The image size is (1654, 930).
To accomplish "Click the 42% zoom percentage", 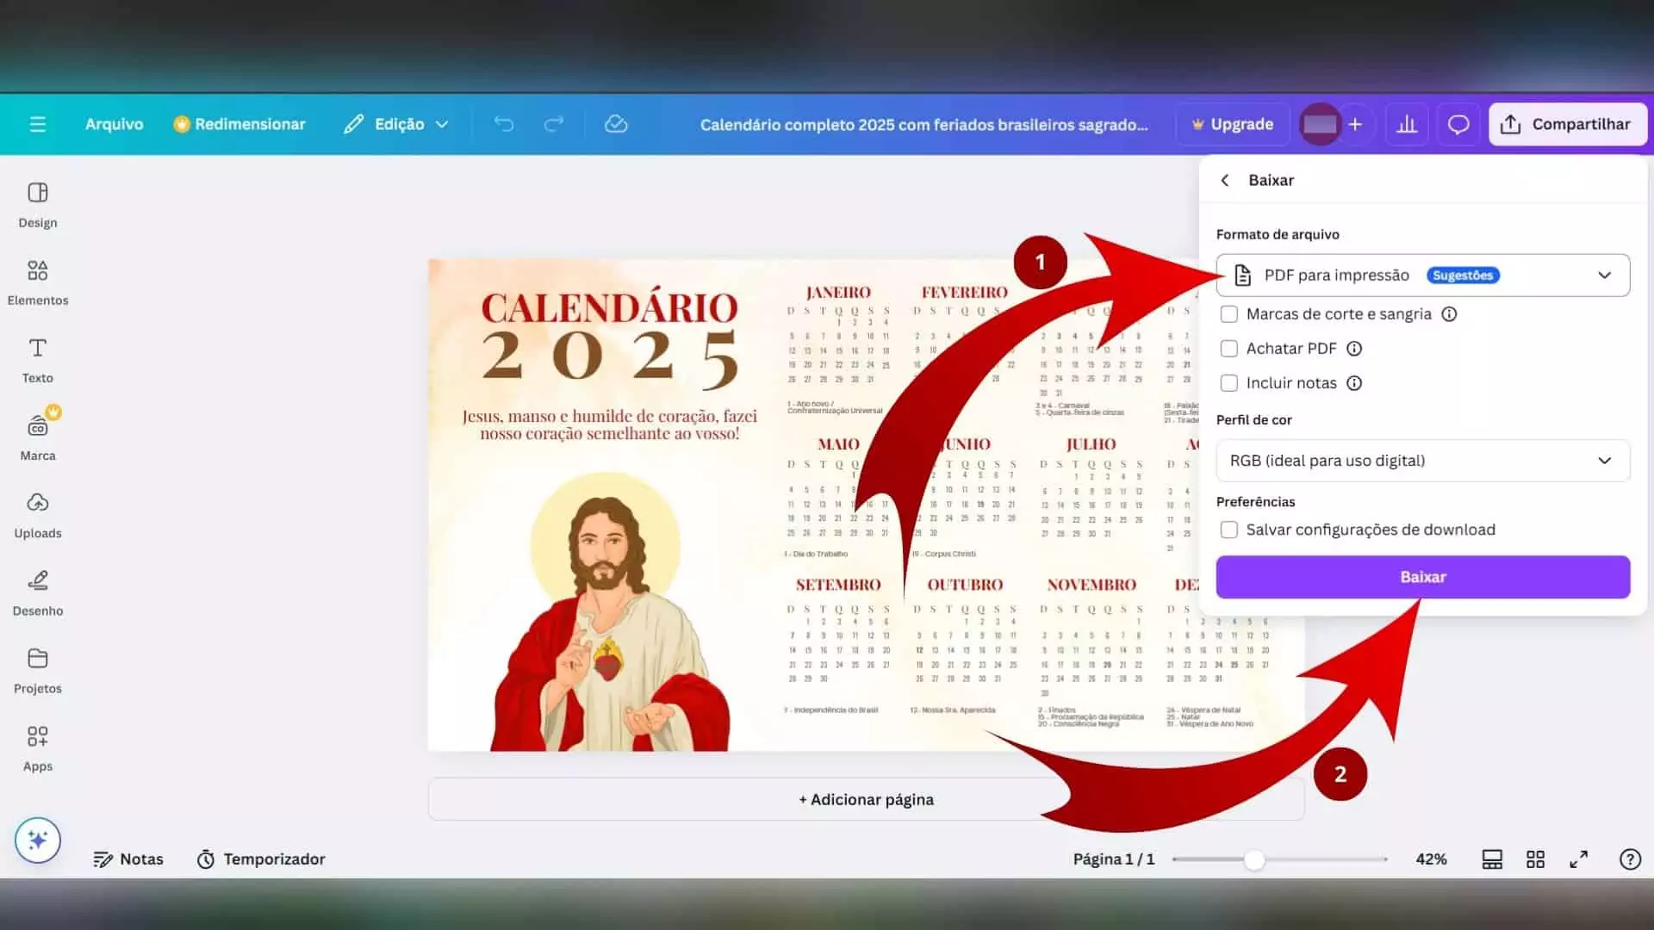I will (1431, 859).
